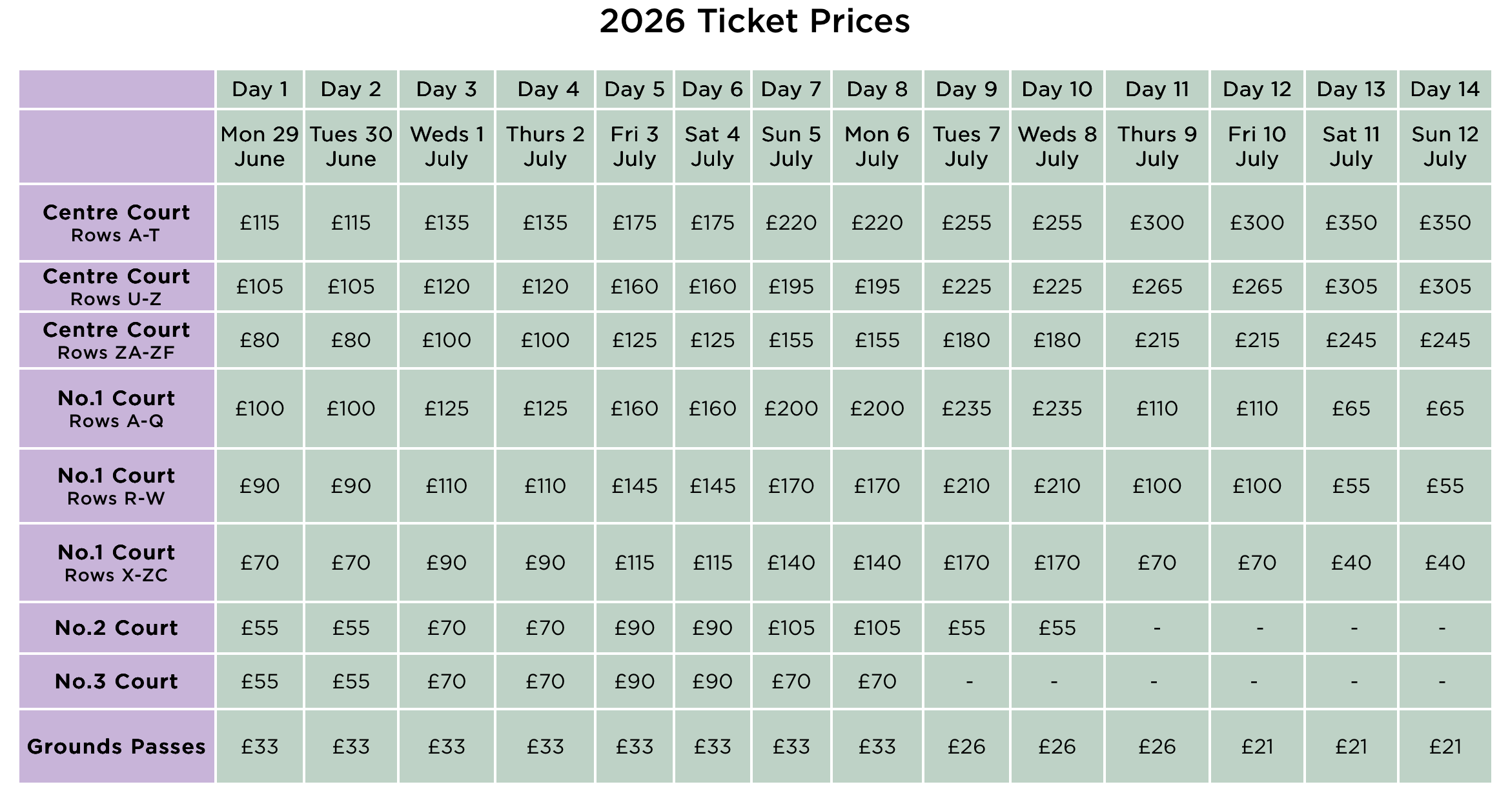Click the Thurs 9 July date cell
1499x791 pixels.
pos(1157,146)
